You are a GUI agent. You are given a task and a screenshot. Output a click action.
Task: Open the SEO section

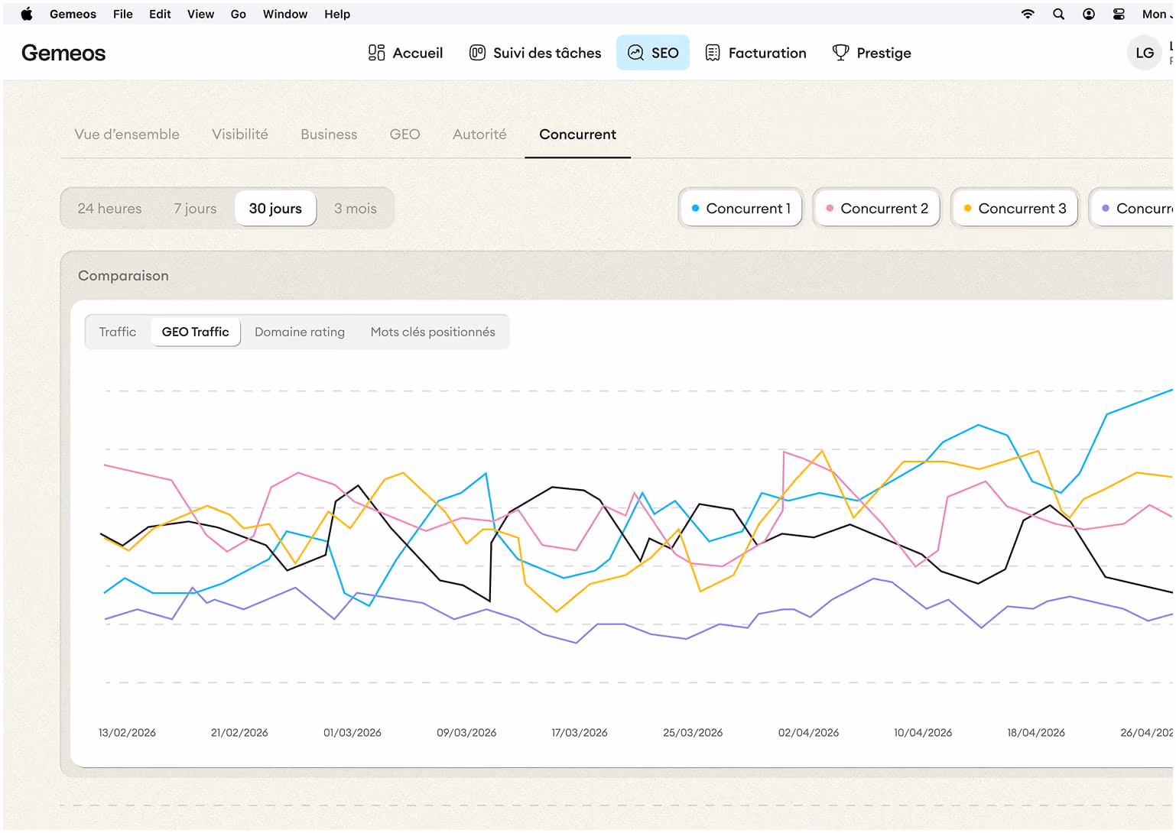pyautogui.click(x=653, y=53)
